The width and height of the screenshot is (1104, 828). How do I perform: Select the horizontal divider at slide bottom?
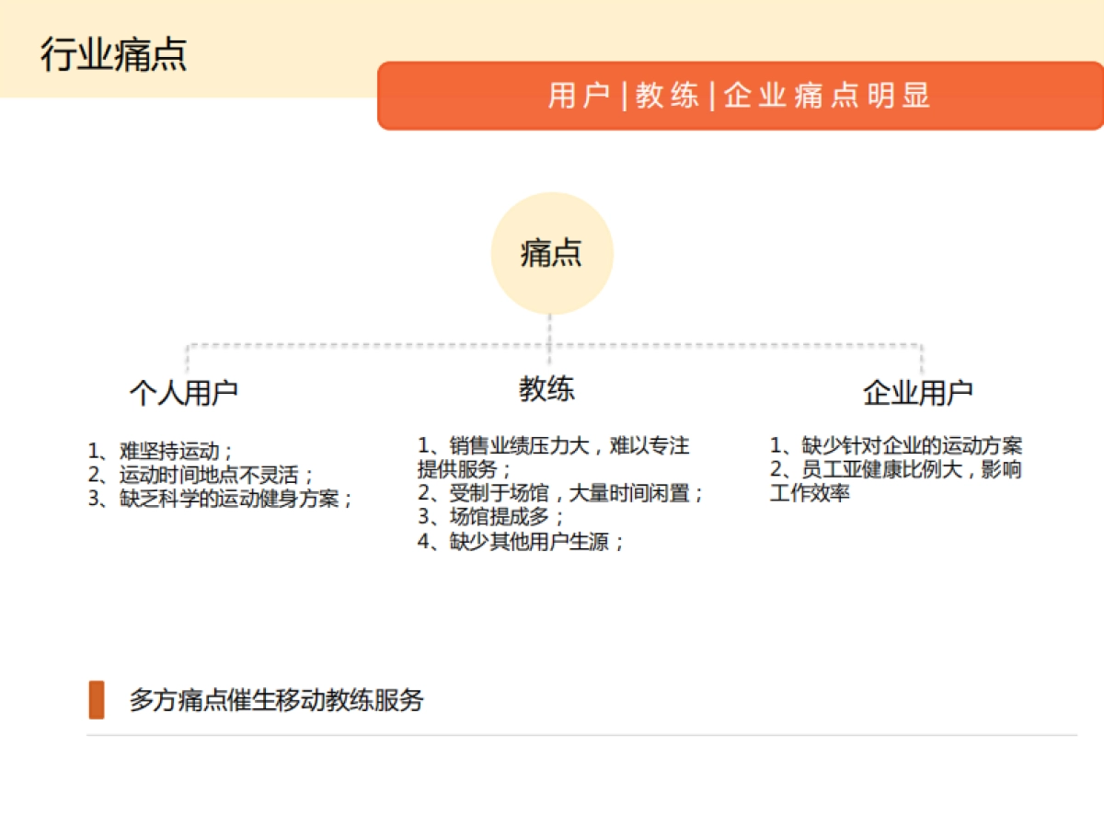(552, 734)
